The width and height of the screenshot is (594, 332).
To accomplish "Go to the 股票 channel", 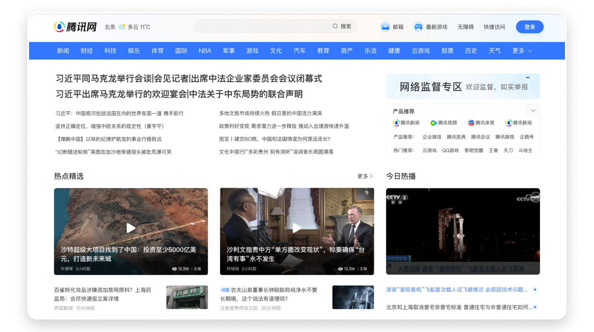I will click(448, 51).
